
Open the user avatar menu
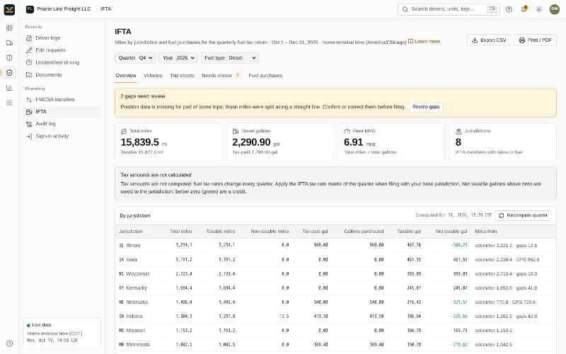click(555, 9)
